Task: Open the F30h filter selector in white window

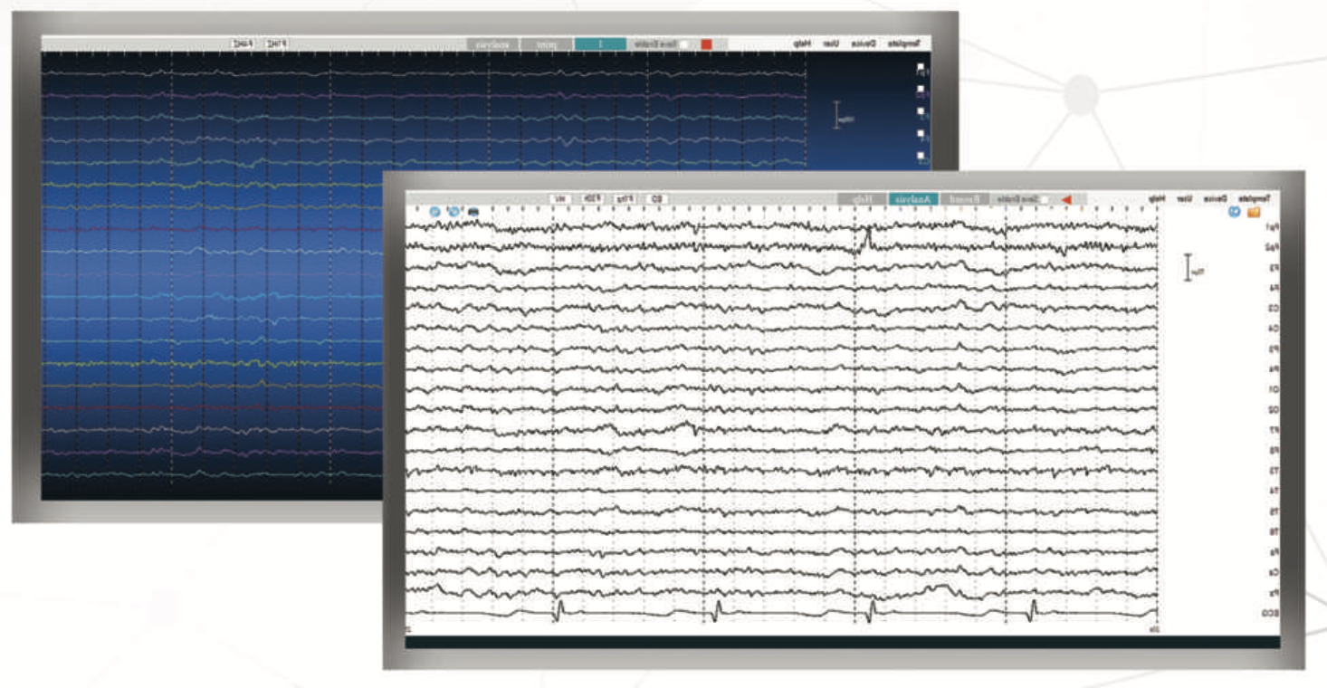Action: (590, 198)
